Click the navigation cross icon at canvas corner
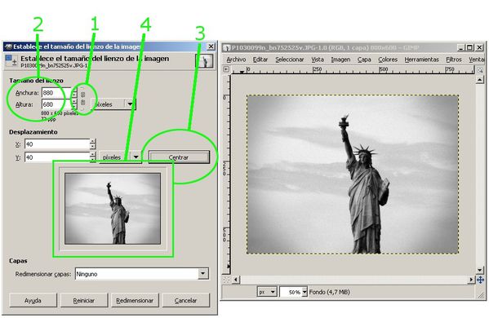Image resolution: width=489 pixels, height=318 pixels. (x=480, y=280)
